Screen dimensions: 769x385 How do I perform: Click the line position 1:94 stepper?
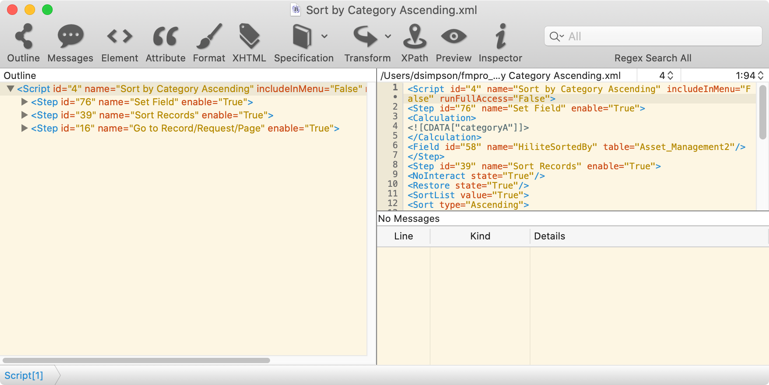click(x=761, y=75)
